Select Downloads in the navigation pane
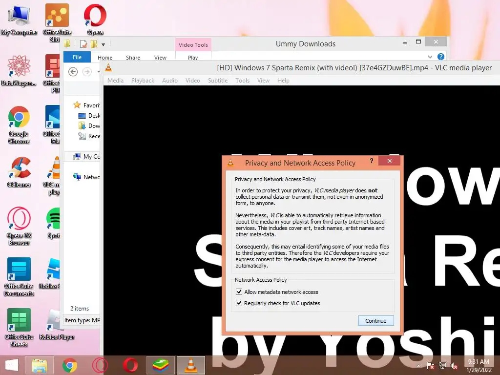Image resolution: width=500 pixels, height=375 pixels. (89, 125)
